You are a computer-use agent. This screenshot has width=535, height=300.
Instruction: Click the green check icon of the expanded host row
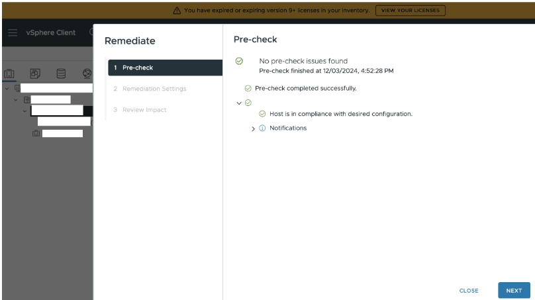(x=248, y=103)
